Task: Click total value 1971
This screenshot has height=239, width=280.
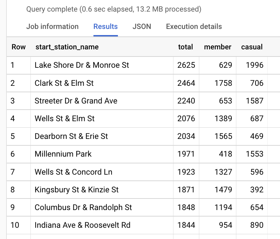Action: click(x=186, y=154)
